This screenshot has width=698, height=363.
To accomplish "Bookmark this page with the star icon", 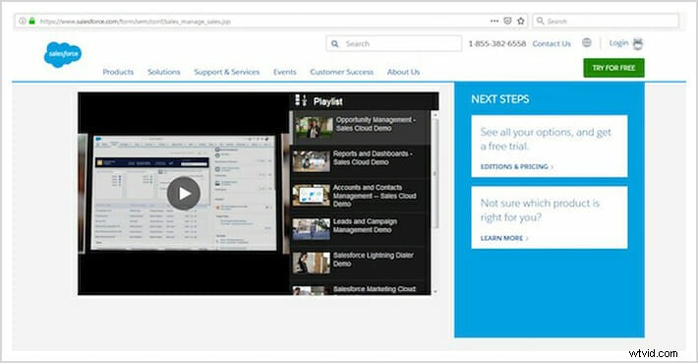I will [x=521, y=21].
